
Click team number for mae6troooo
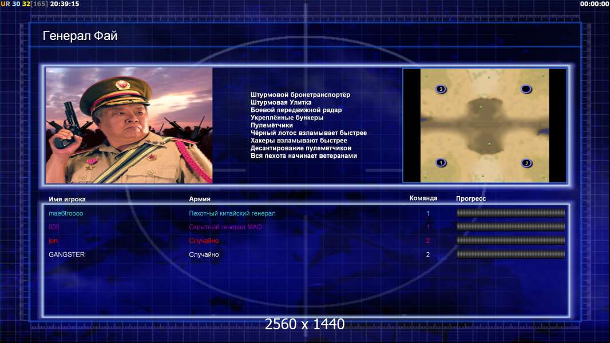coord(427,213)
